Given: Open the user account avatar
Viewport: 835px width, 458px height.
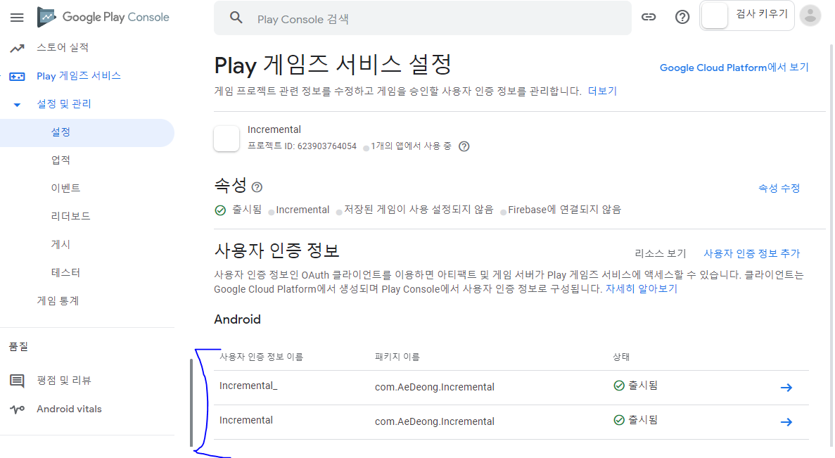Looking at the screenshot, I should pos(810,15).
